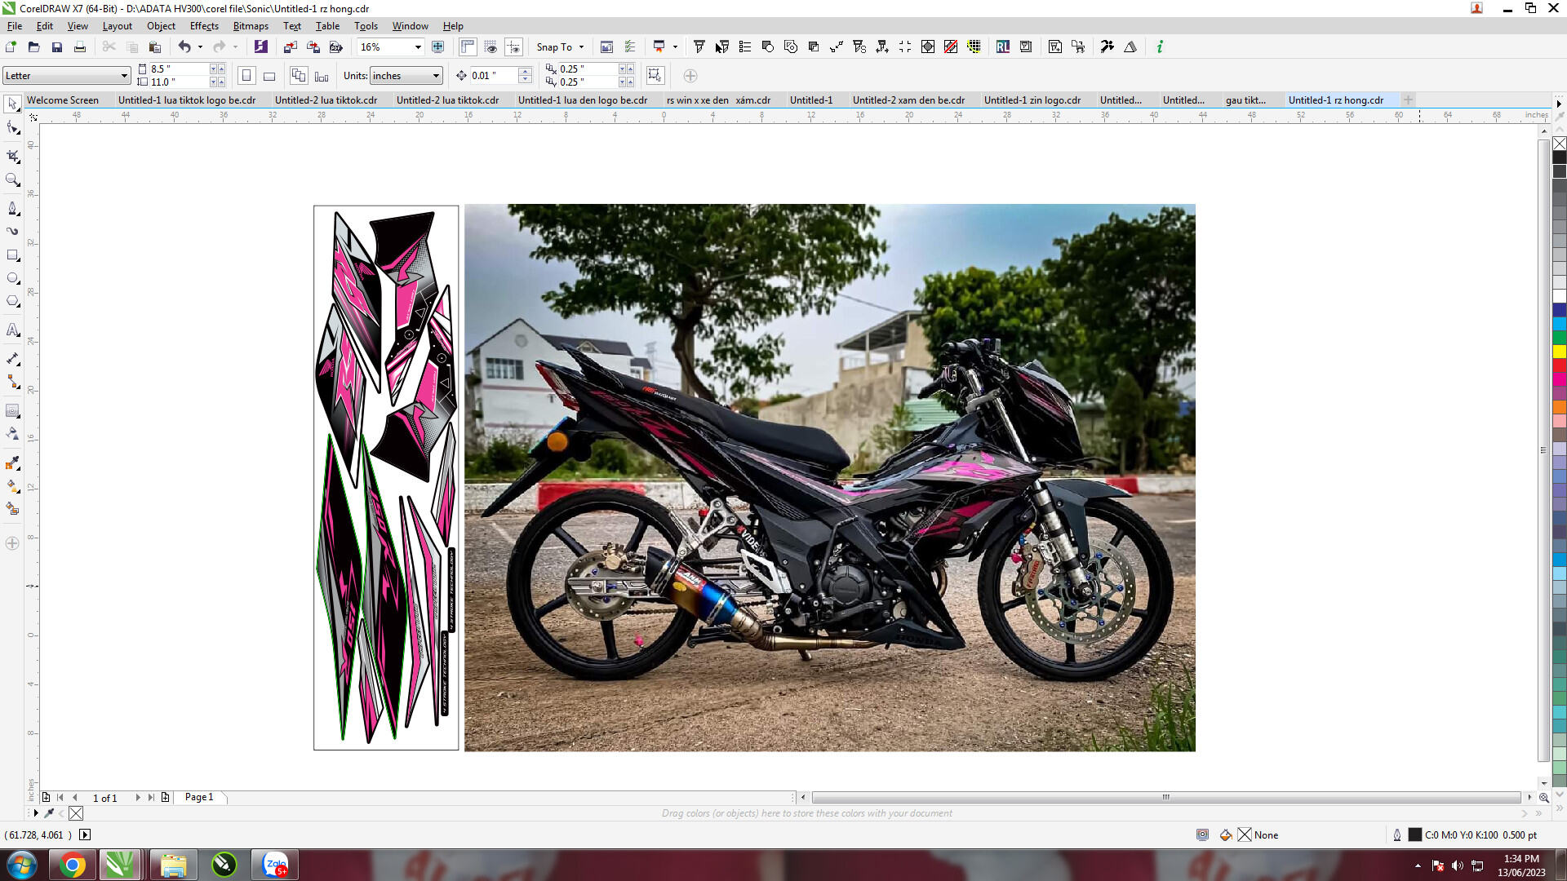Toggle Current Page layout button
This screenshot has width=1567, height=881.
322,76
